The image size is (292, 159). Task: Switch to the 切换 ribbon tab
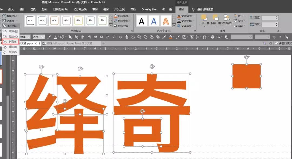33,9
